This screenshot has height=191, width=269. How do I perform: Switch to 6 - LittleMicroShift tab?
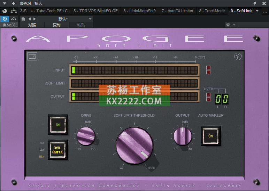point(139,11)
